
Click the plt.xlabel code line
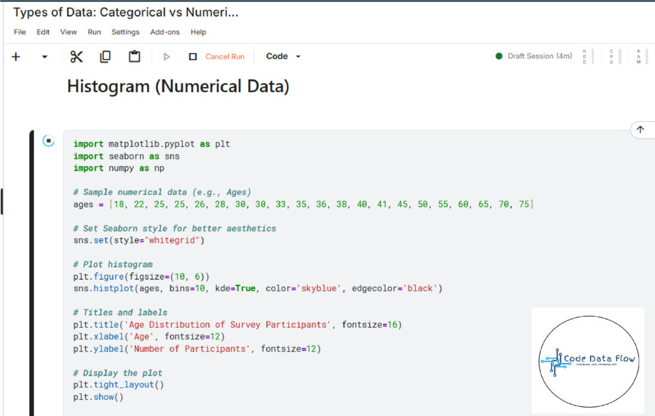149,336
